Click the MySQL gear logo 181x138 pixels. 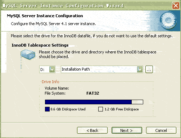pyautogui.click(x=168, y=20)
